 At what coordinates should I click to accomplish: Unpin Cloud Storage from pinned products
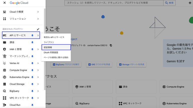(32, 84)
